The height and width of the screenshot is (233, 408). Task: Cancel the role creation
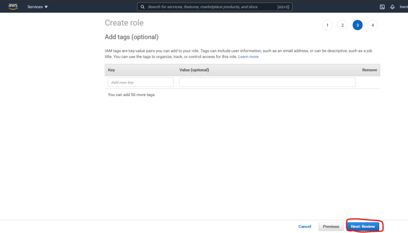pyautogui.click(x=305, y=226)
